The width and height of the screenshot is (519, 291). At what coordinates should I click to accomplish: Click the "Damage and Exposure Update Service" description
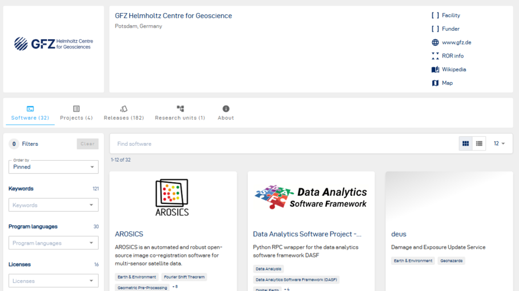tap(438, 247)
